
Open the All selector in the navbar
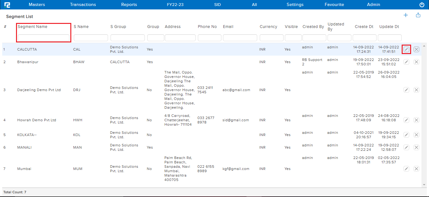254,4
